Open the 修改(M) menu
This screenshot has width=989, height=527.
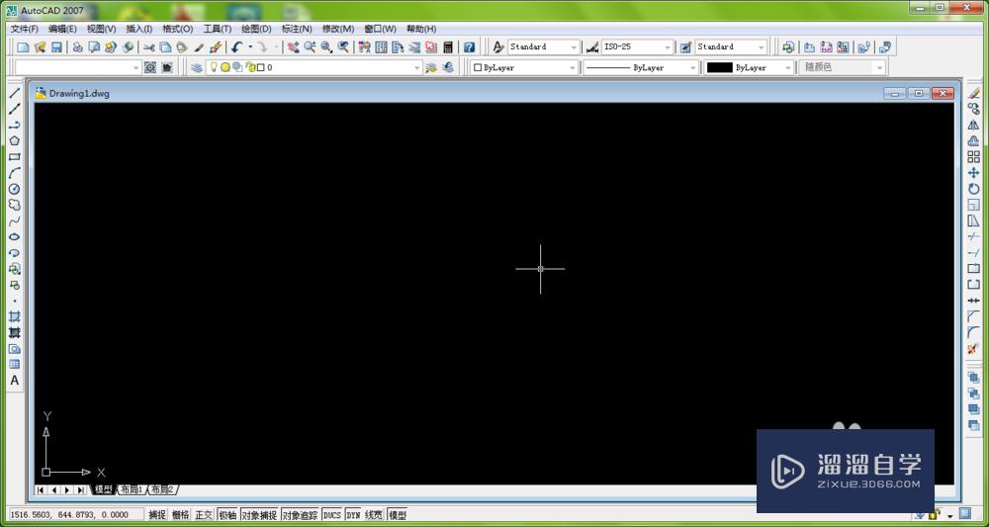coord(338,29)
